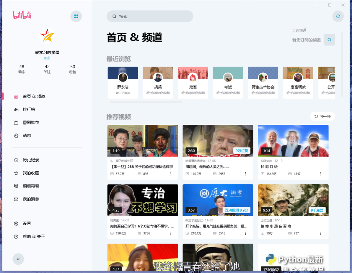
Task: Click the bilibili logo
Action: 22,15
